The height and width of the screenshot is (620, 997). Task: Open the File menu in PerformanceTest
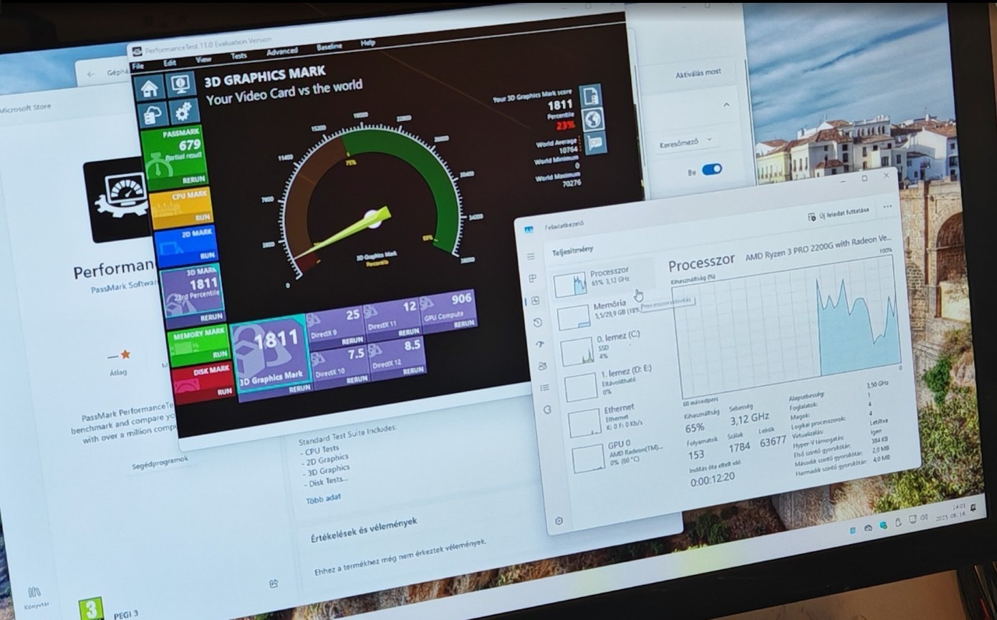pyautogui.click(x=138, y=66)
